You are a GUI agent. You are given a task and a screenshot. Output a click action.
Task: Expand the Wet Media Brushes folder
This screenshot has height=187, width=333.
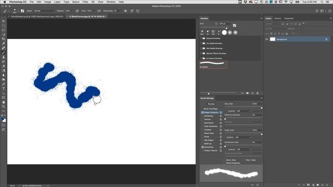point(201,48)
